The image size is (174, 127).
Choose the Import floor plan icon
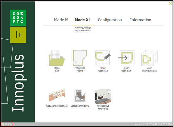tap(126, 58)
